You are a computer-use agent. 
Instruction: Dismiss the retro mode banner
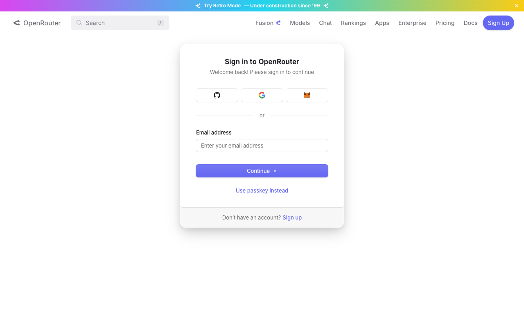tap(516, 5)
